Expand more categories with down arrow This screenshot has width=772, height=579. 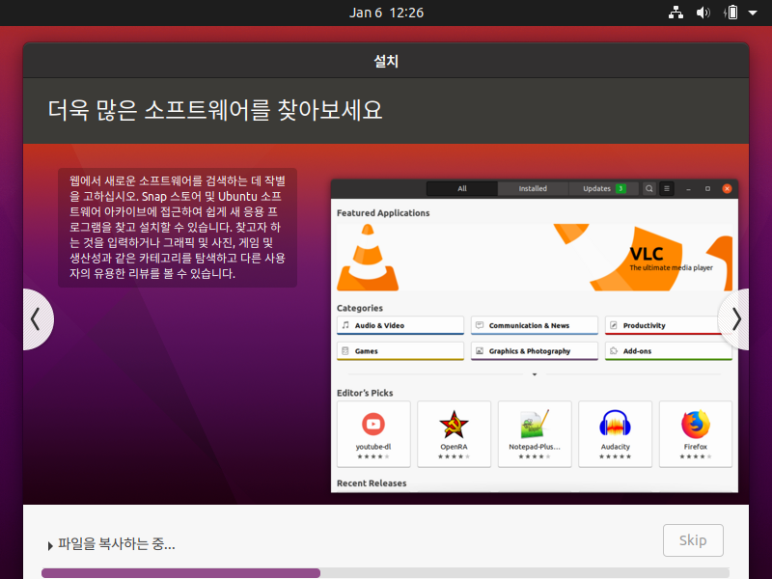pos(535,374)
